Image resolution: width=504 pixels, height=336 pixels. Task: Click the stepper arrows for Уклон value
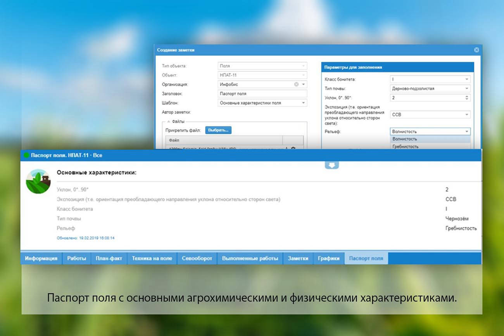(x=468, y=97)
